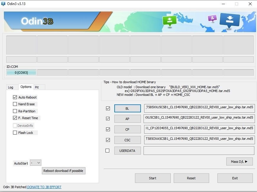Click the CSC file path field

coord(199,140)
